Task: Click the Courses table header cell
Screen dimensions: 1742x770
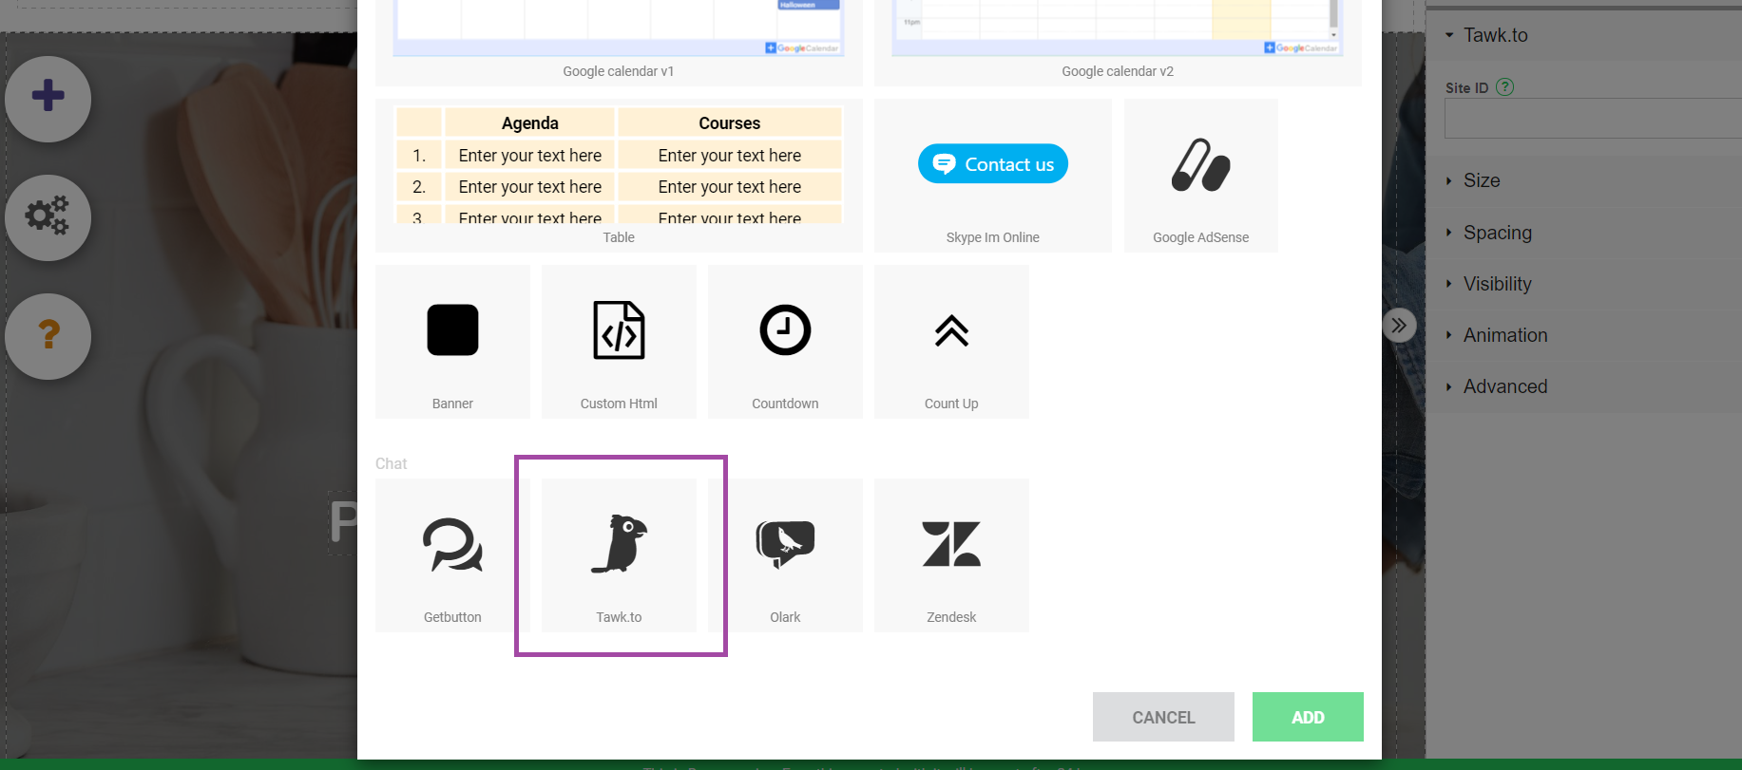Action: pyautogui.click(x=729, y=122)
